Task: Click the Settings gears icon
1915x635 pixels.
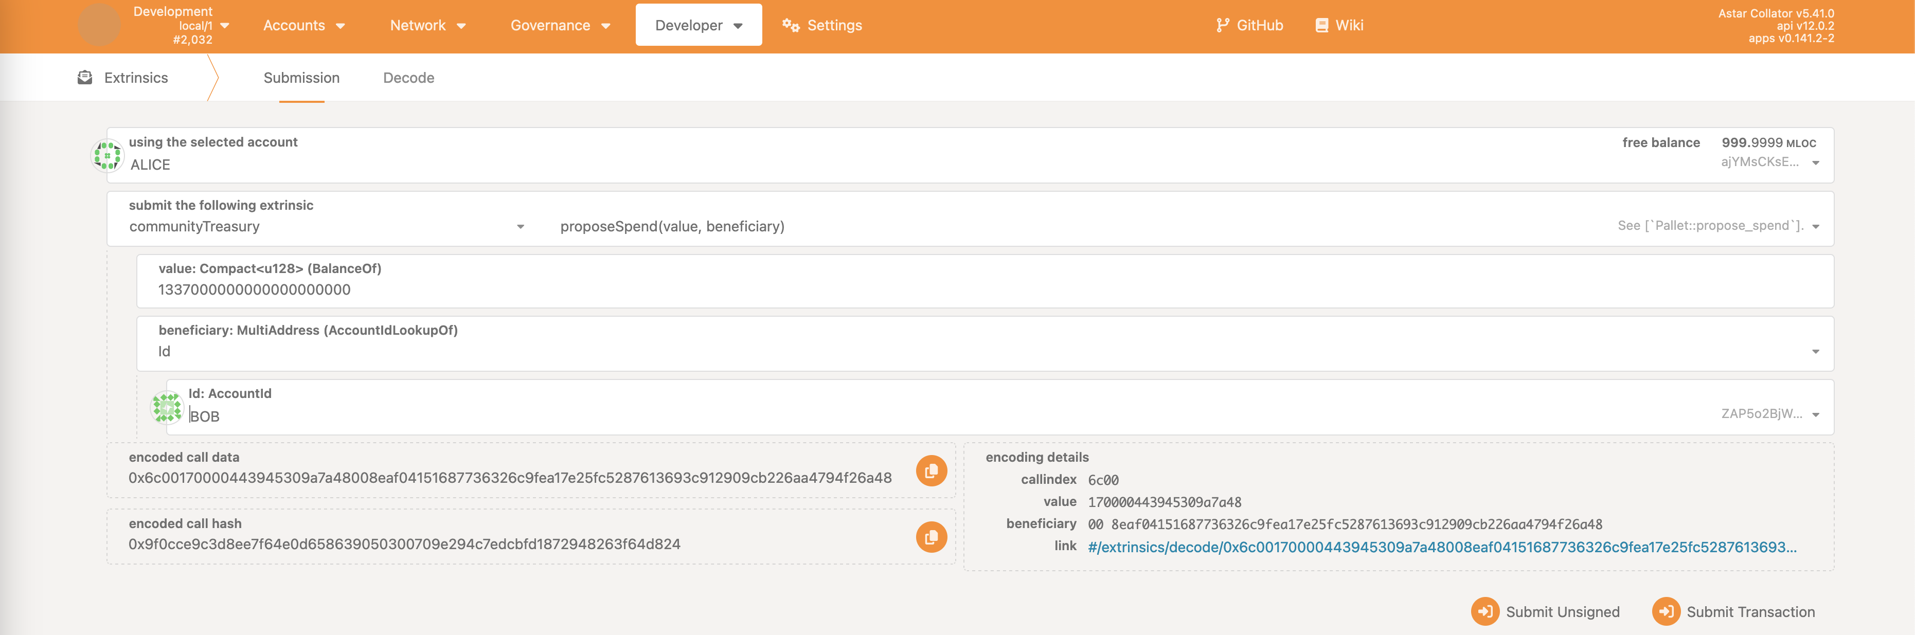Action: [790, 25]
